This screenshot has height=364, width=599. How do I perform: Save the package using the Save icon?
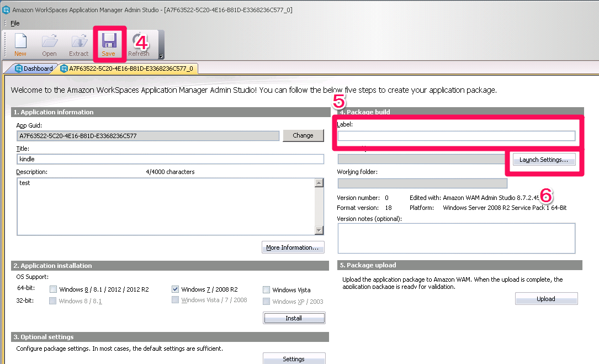pyautogui.click(x=109, y=45)
